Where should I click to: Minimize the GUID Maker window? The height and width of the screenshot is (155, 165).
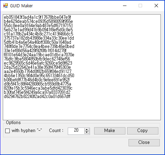(125, 6)
